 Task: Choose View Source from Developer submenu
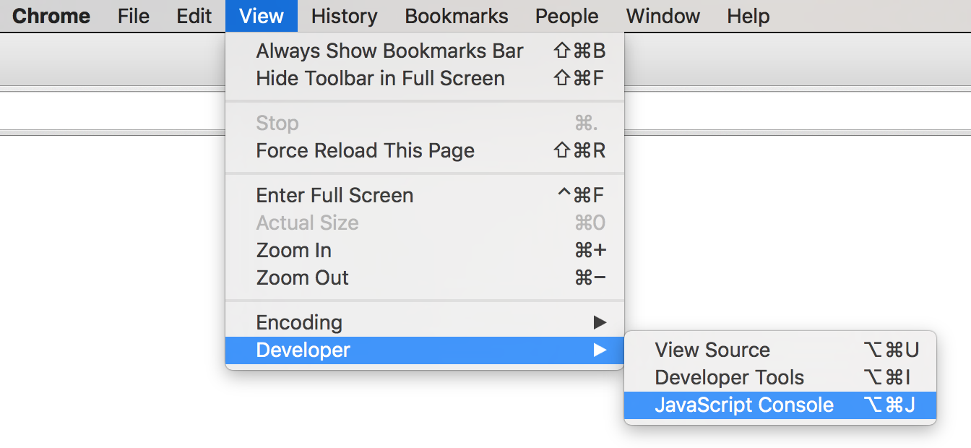[x=780, y=350]
